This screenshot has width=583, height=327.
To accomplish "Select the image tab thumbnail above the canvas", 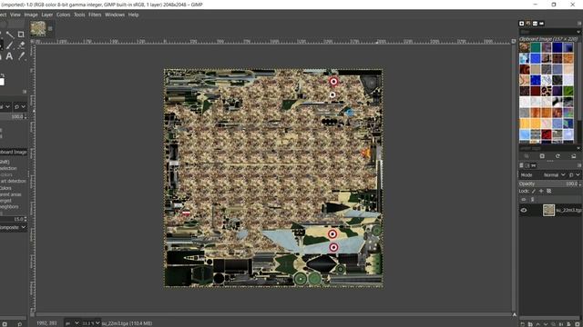I will 38,28.
